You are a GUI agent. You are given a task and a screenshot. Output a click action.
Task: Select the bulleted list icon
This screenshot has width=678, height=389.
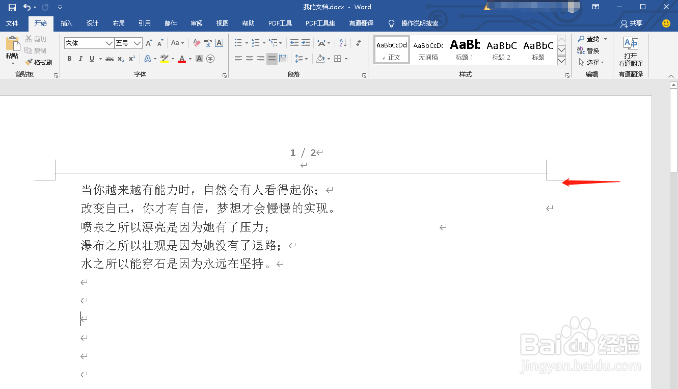(238, 43)
